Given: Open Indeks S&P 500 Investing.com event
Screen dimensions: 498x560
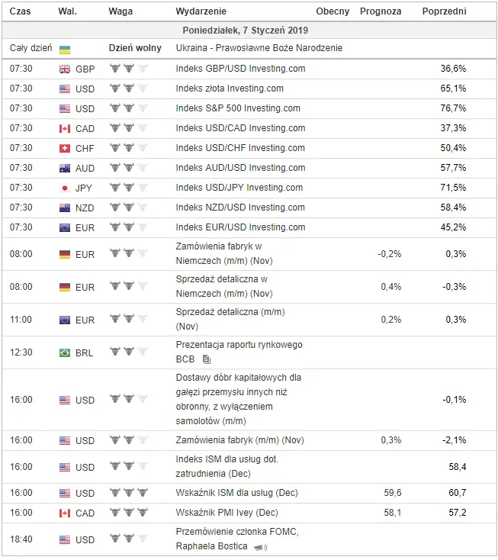Looking at the screenshot, I should pos(238,108).
